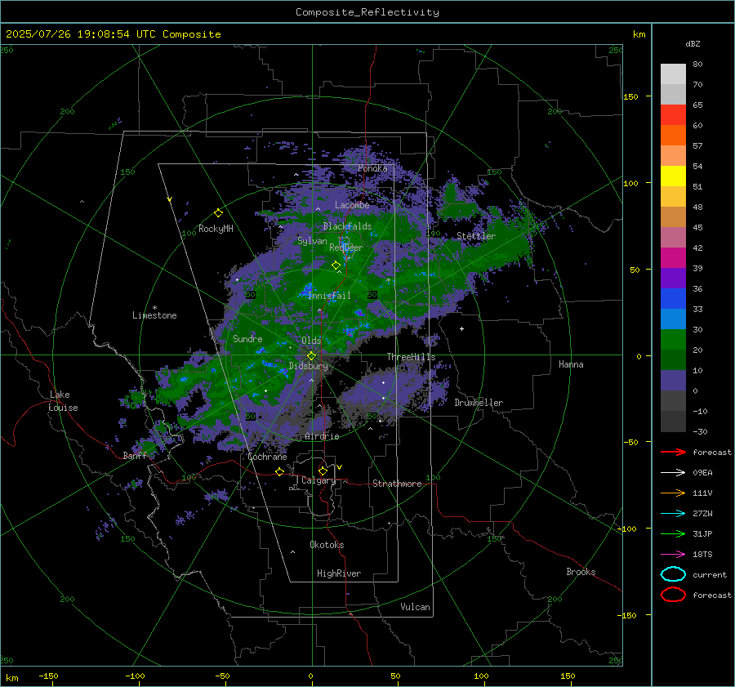Image resolution: width=735 pixels, height=687 pixels.
Task: Click the Olds city label
Action: 311,341
